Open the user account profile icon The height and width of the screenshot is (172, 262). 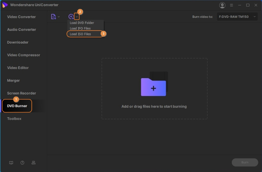point(222,5)
